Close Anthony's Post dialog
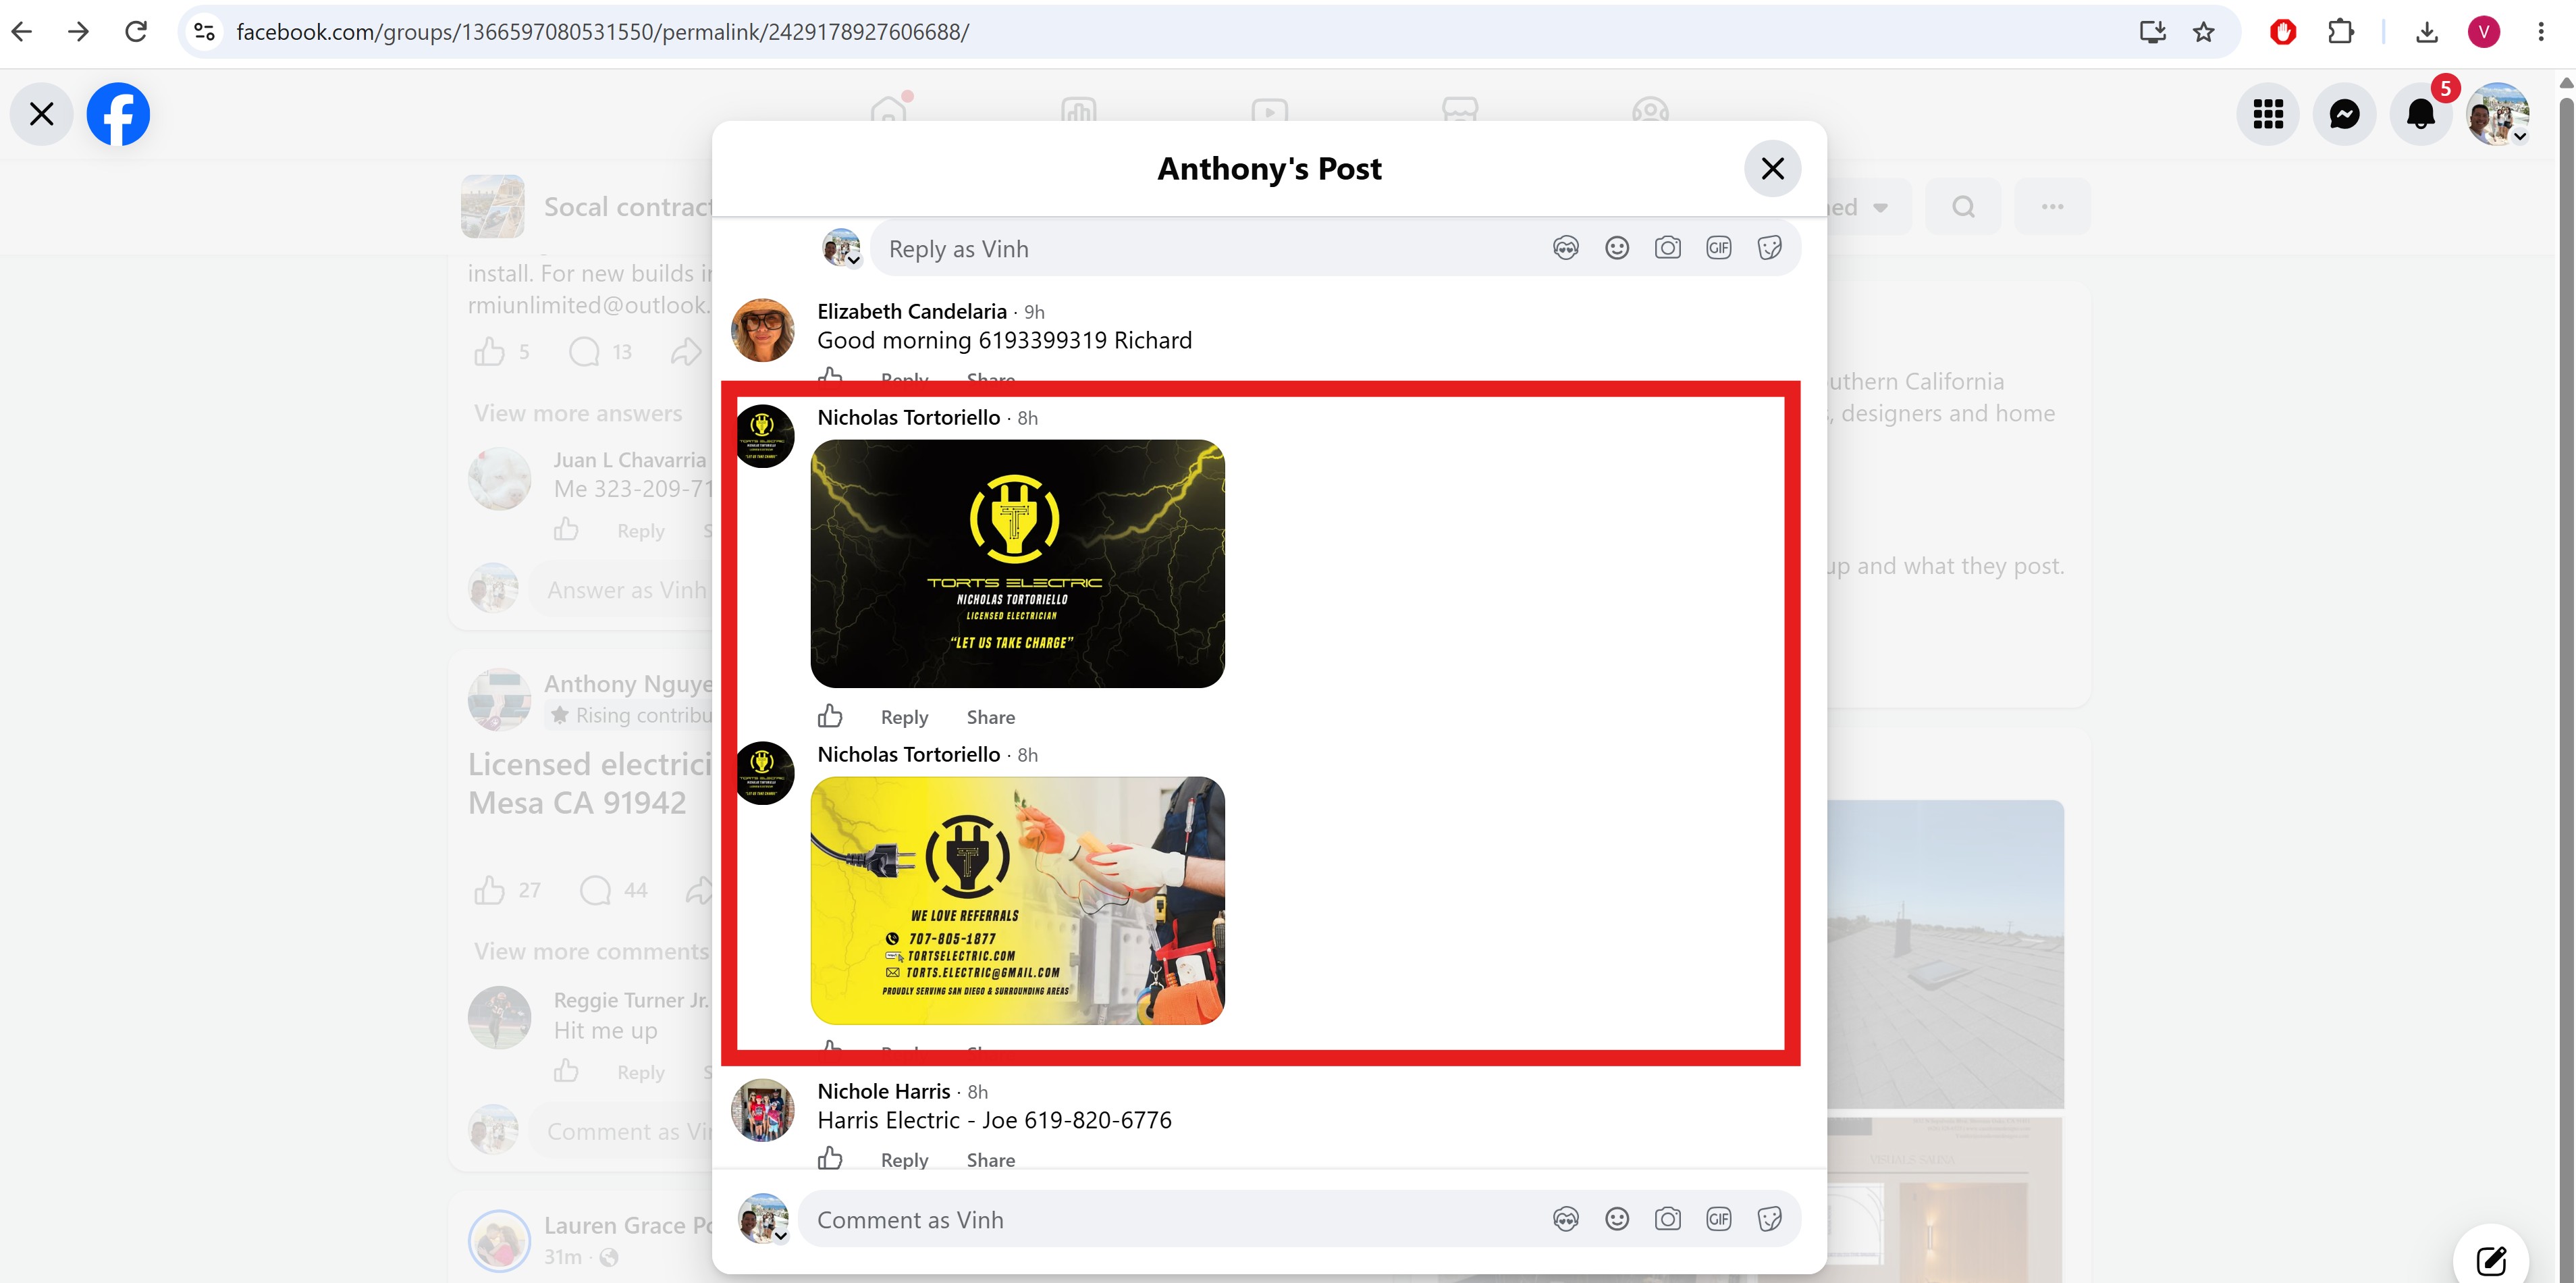Image resolution: width=2576 pixels, height=1283 pixels. pyautogui.click(x=1772, y=169)
